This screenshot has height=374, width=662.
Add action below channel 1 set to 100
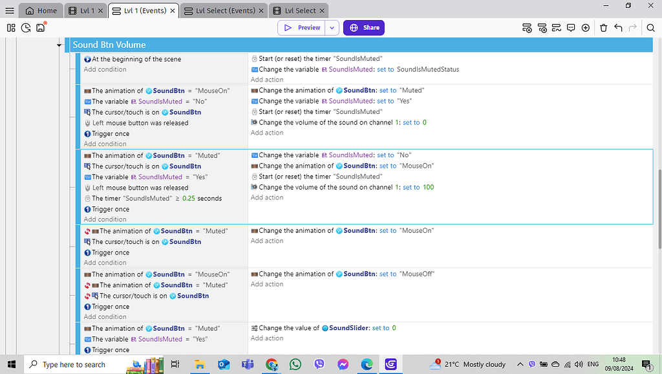tap(267, 197)
